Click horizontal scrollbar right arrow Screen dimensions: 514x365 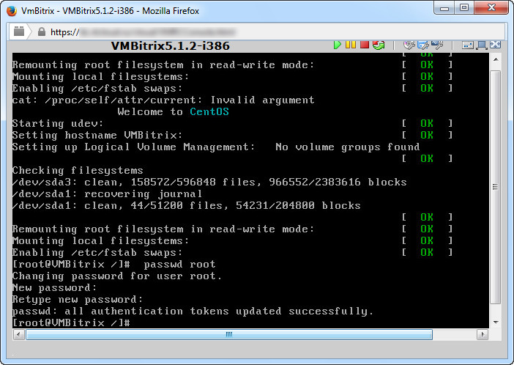click(483, 335)
